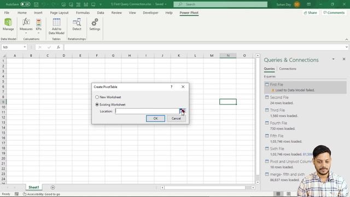
Task: Select the Fifth File query
Action: point(305,138)
